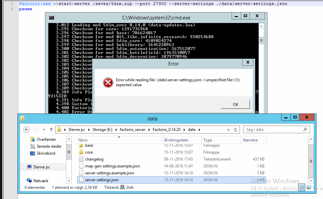The image size is (323, 199).
Task: Click changelog document icon
Action: click(x=81, y=159)
